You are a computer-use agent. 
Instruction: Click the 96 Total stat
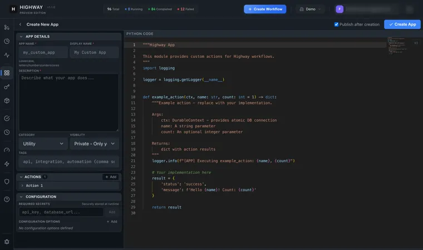pos(113,9)
